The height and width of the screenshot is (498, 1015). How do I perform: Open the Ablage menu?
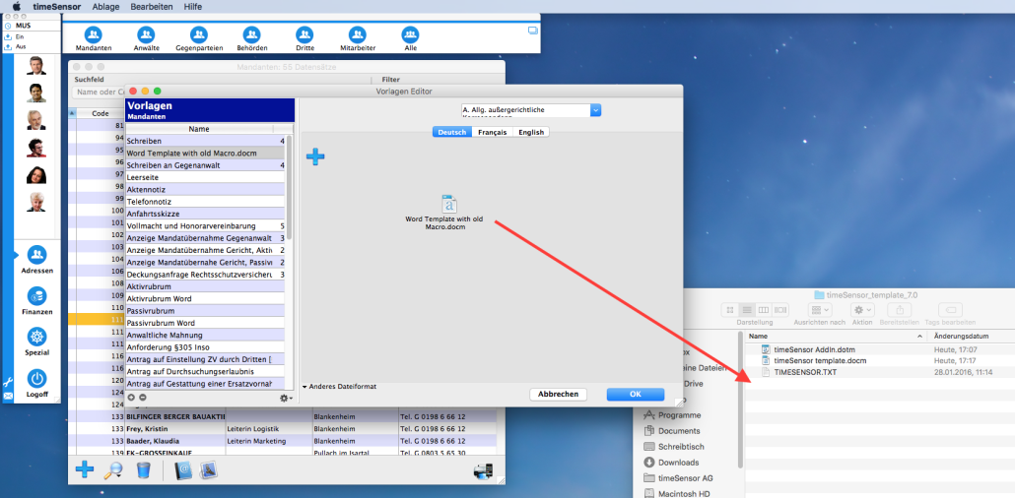tap(105, 7)
